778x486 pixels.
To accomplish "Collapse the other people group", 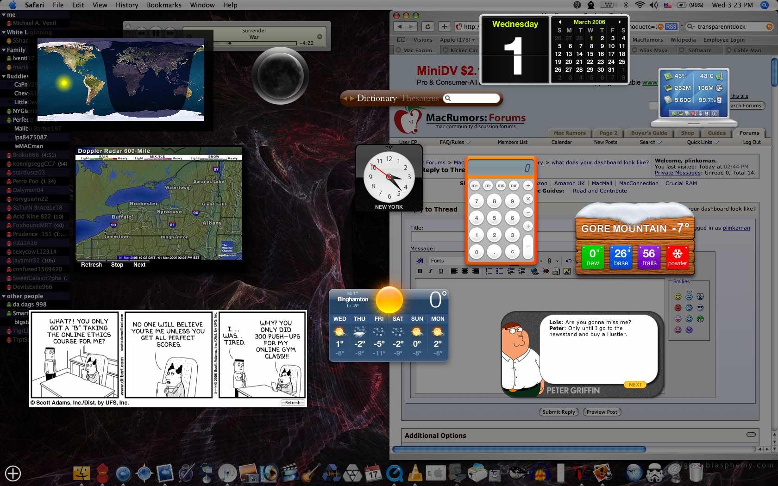I will pyautogui.click(x=4, y=296).
